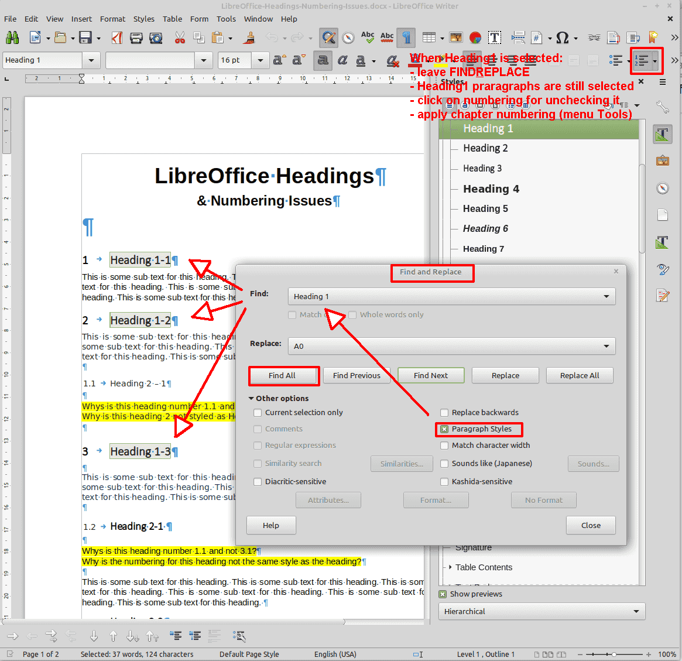Run the spelling check
Screen dimensions: 682x661
368,37
